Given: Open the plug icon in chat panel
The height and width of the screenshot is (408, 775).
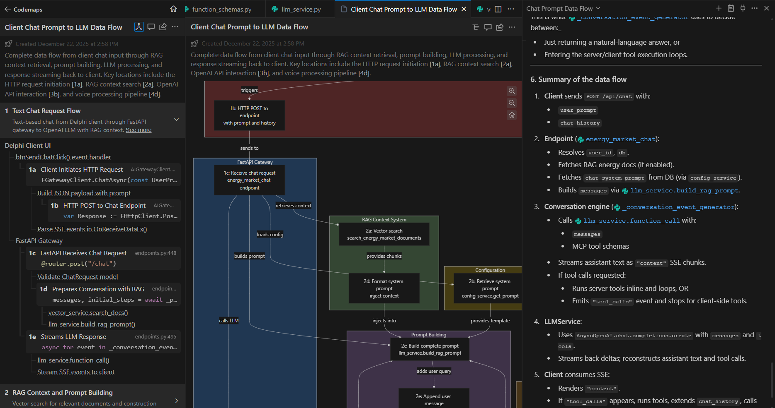Looking at the screenshot, I should pos(743,8).
